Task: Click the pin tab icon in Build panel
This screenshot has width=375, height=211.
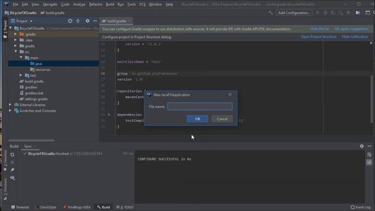Action: (12, 170)
